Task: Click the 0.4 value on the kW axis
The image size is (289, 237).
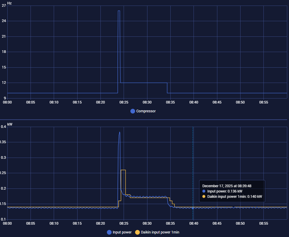Action: pyautogui.click(x=3, y=127)
